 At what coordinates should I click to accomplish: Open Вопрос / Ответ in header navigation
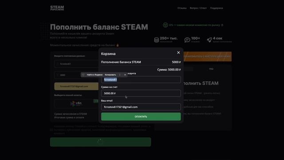pos(198,8)
